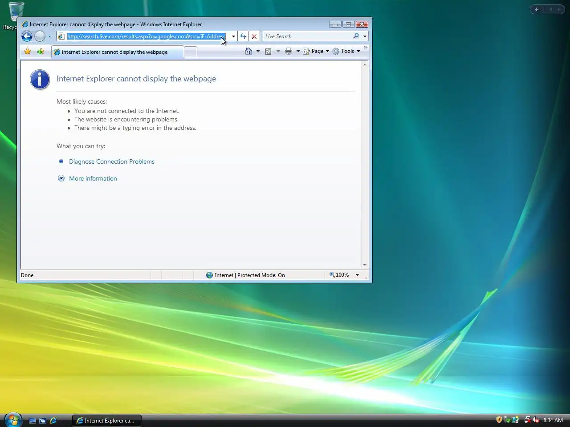Image resolution: width=570 pixels, height=427 pixels.
Task: Show more toolbar commands chevron
Action: pos(366,47)
